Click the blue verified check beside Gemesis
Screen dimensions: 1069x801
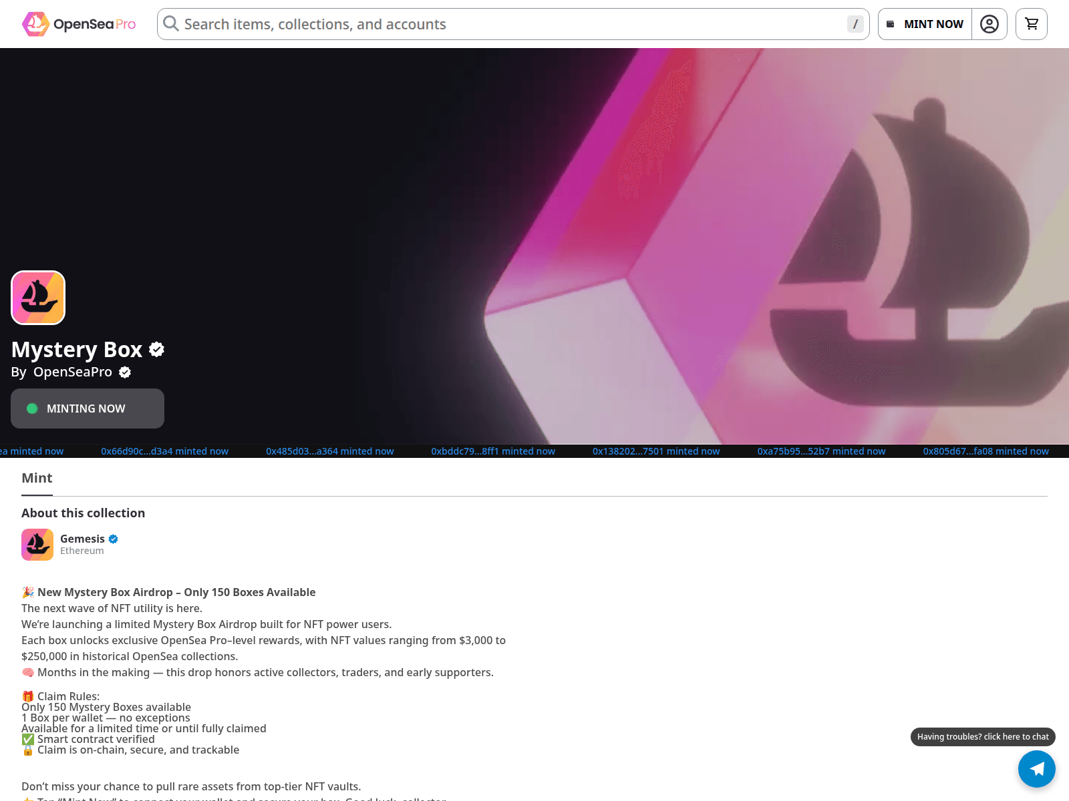(x=114, y=539)
